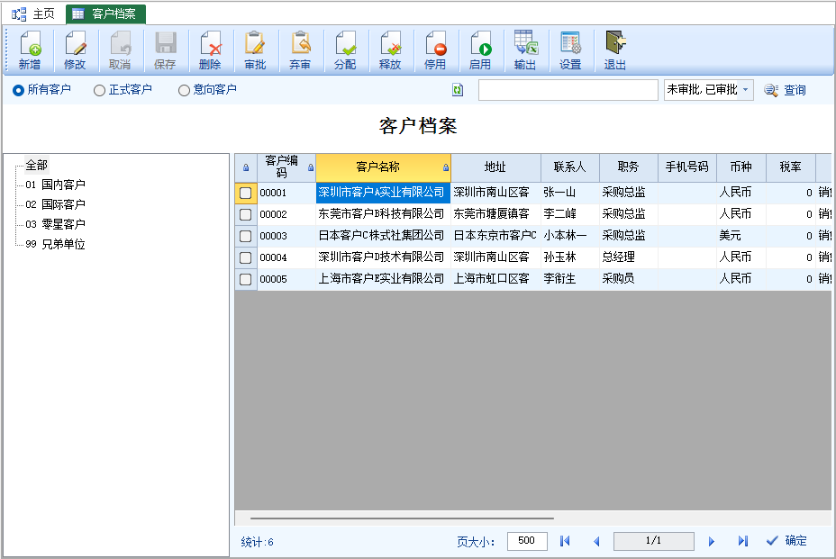Select cell 东莞市客户B科技有限公司

click(x=383, y=214)
